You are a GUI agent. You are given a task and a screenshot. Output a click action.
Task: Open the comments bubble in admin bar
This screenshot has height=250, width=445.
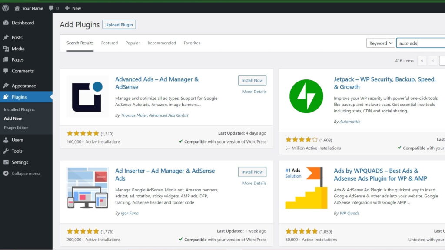(51, 8)
